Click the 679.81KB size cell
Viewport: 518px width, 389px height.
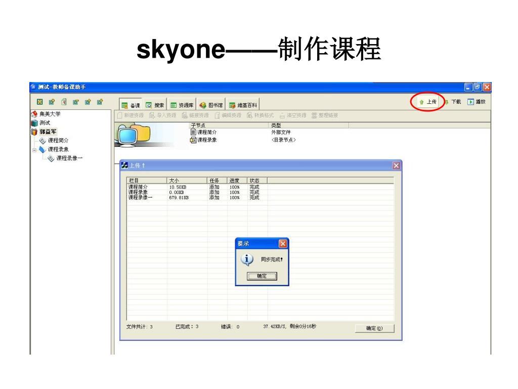click(179, 198)
